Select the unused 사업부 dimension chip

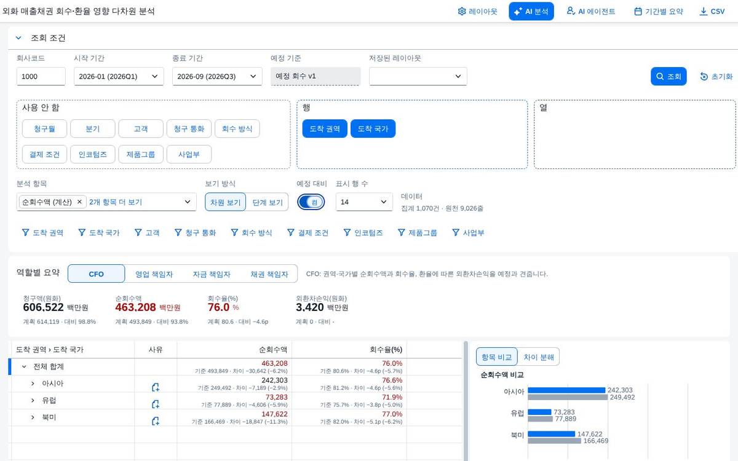pyautogui.click(x=189, y=154)
